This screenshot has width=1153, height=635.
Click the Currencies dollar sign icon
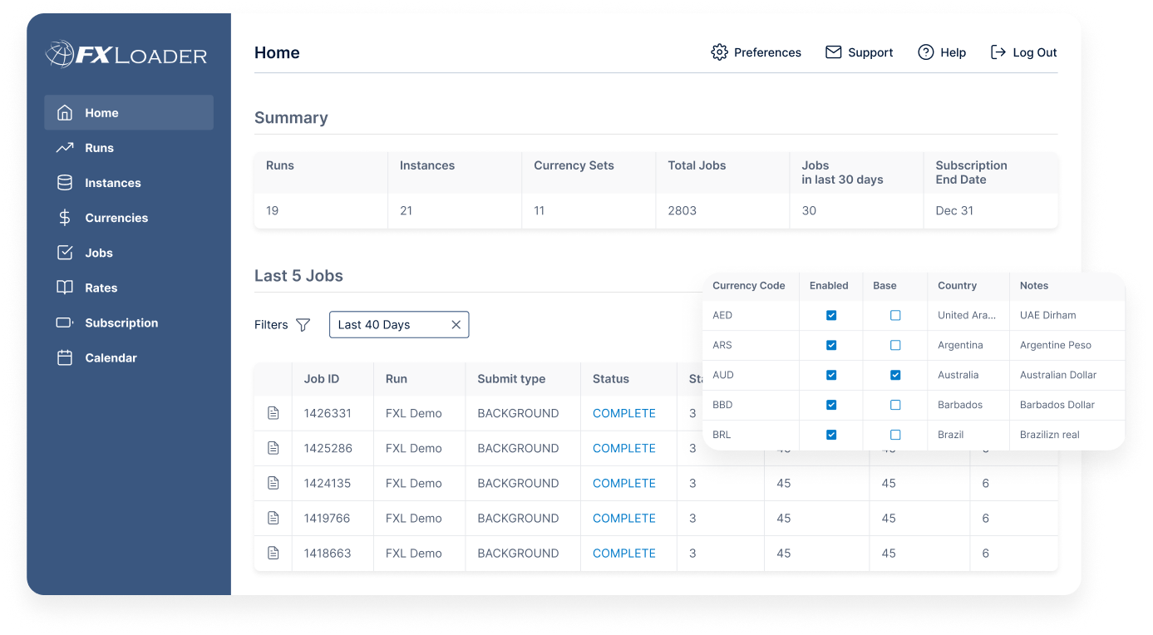coord(65,218)
